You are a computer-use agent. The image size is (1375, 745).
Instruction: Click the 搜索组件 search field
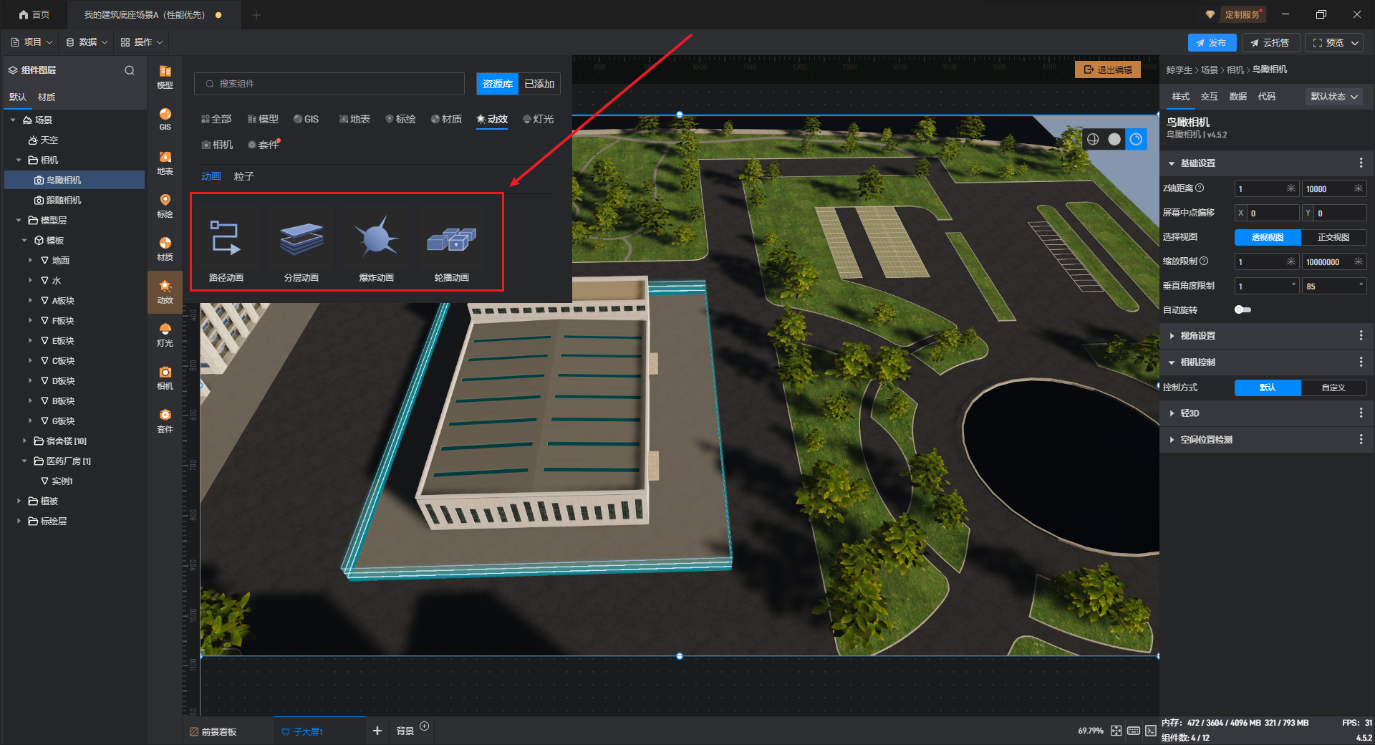tap(329, 84)
